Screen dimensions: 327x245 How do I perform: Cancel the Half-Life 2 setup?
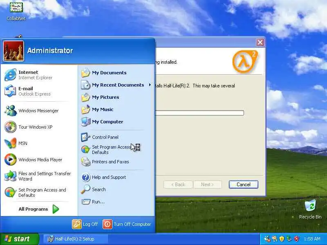pyautogui.click(x=243, y=185)
